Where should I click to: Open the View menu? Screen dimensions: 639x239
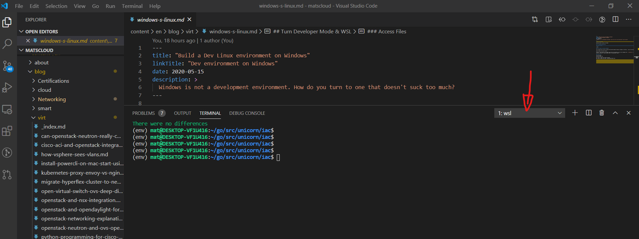click(x=79, y=6)
